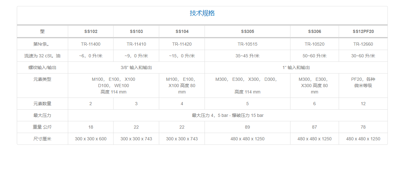Click the 螺纹输入/输出 row label
Viewport: 404px width, 172px height.
(x=42, y=67)
